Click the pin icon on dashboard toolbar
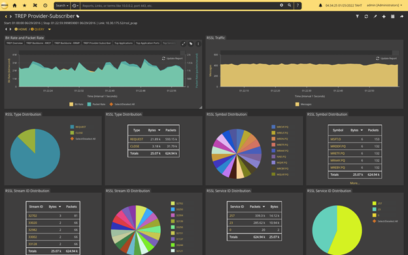This screenshot has width=408, height=255. pos(375,16)
